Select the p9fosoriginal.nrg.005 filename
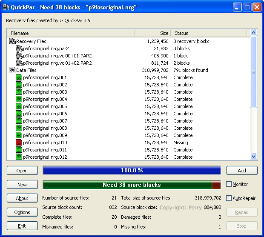The width and height of the screenshot is (264, 237). pyautogui.click(x=45, y=106)
